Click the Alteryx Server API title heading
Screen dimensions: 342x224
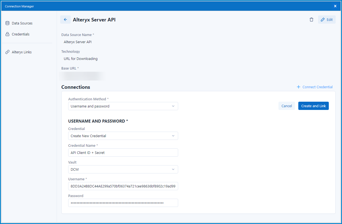click(x=94, y=20)
